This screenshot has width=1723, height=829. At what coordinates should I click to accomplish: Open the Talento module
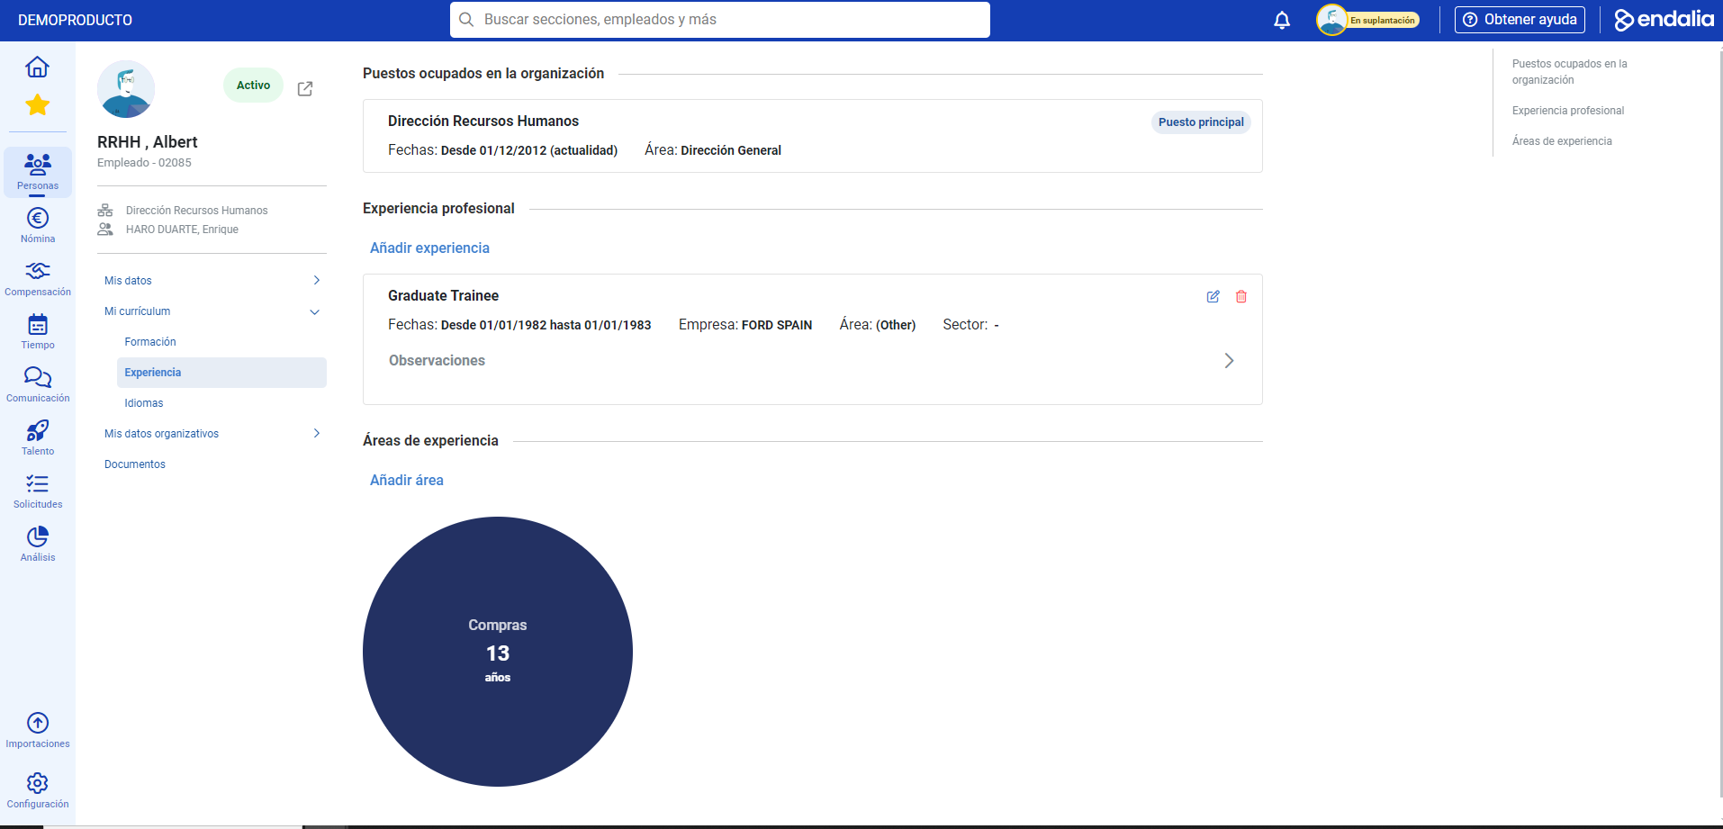38,437
